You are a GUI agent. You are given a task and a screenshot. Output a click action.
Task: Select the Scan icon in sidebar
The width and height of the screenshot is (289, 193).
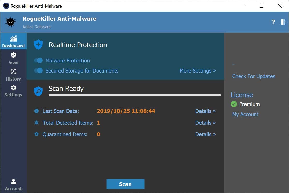point(13,59)
